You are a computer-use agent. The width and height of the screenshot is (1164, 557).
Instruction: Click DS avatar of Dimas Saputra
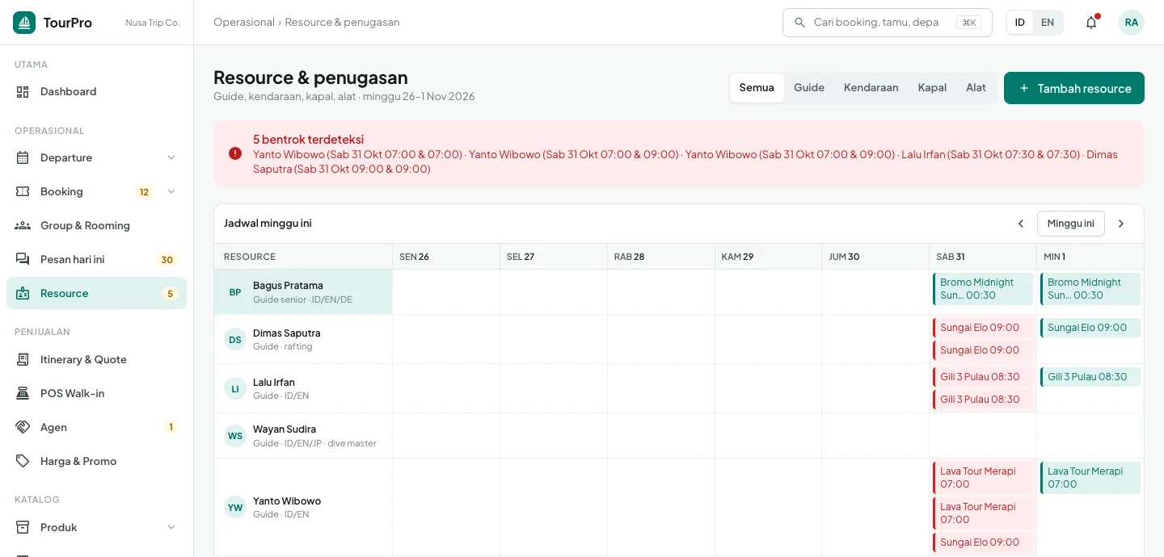click(x=235, y=340)
